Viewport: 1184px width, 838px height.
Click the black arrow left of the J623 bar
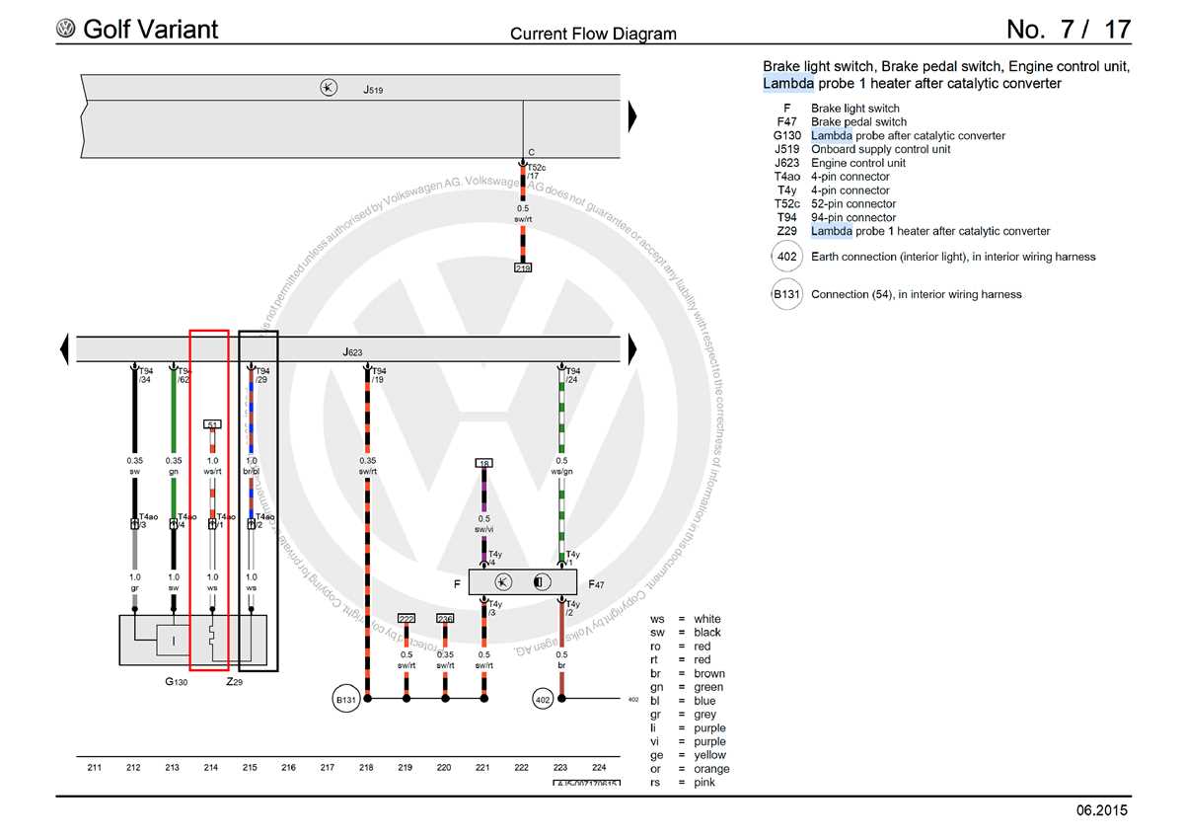click(x=64, y=349)
